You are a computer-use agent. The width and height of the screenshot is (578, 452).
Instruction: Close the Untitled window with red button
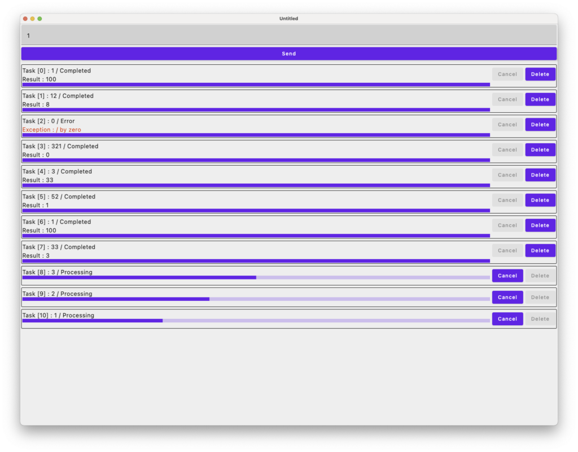[x=25, y=19]
